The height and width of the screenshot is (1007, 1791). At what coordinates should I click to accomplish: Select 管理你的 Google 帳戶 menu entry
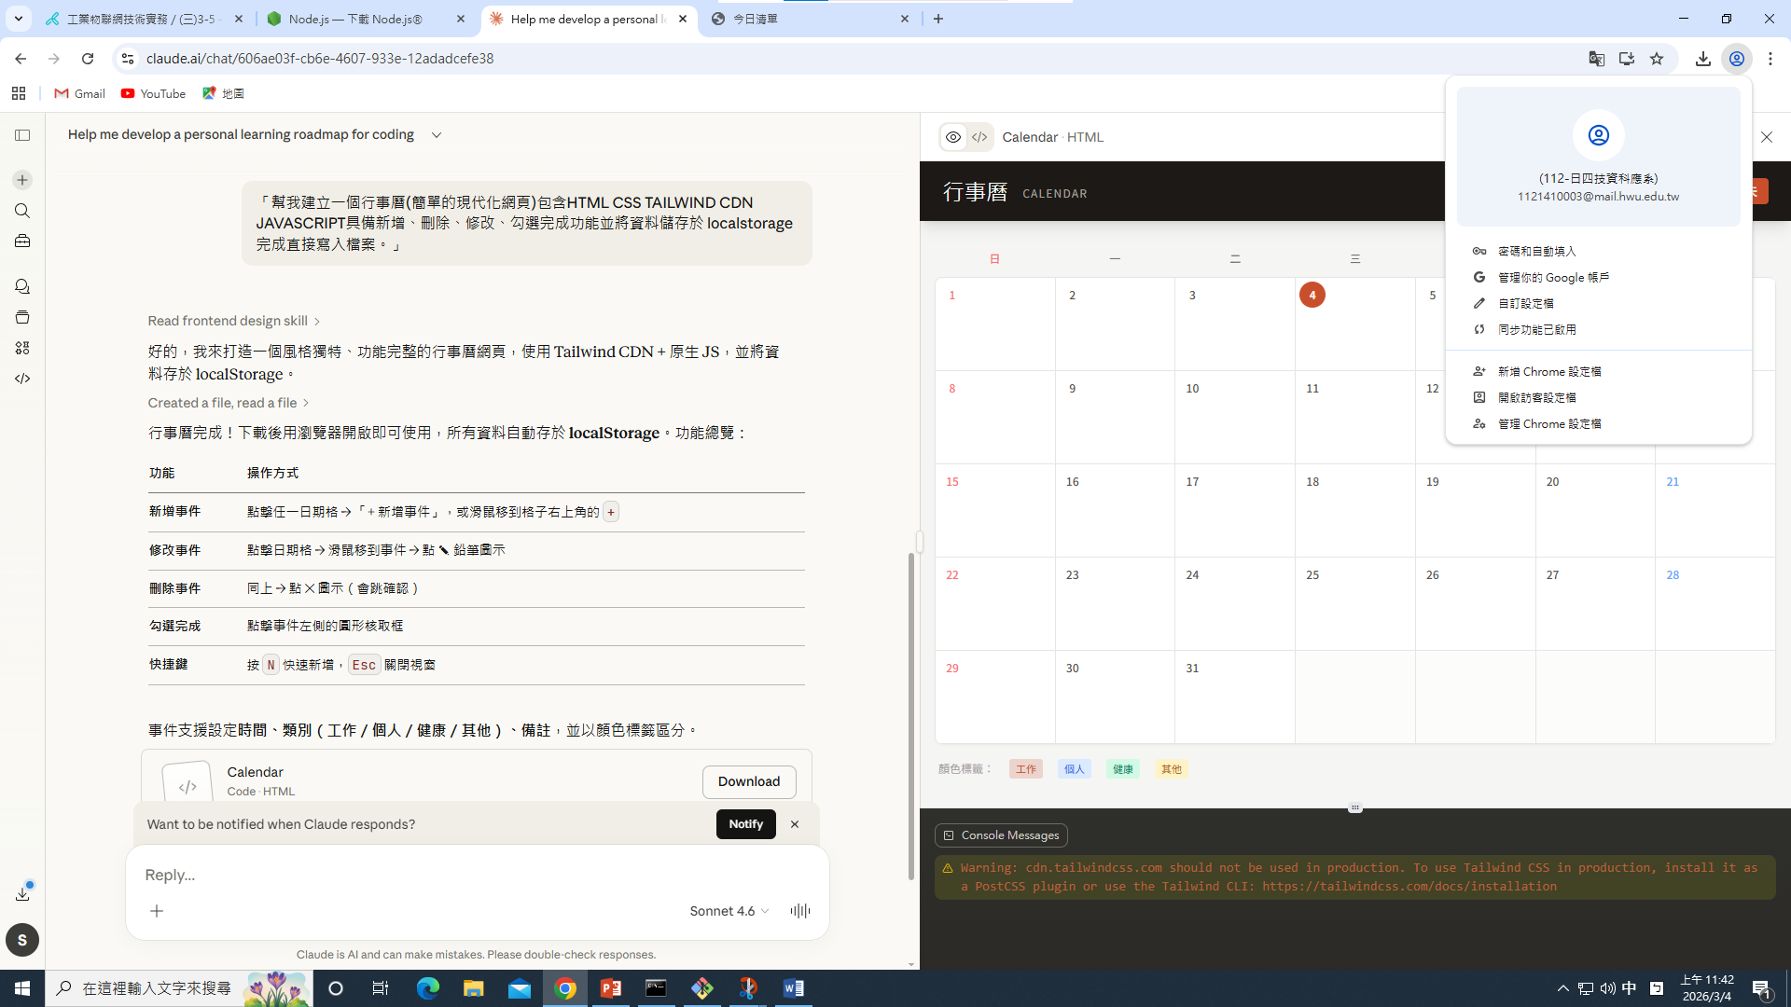[1553, 277]
